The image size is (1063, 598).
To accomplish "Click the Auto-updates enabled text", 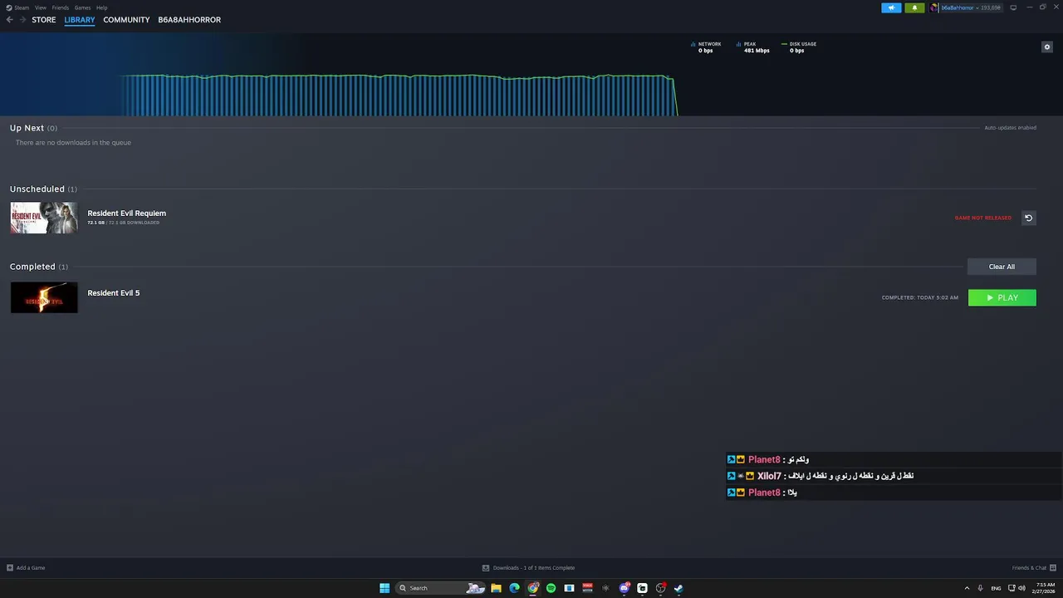I will point(1010,128).
